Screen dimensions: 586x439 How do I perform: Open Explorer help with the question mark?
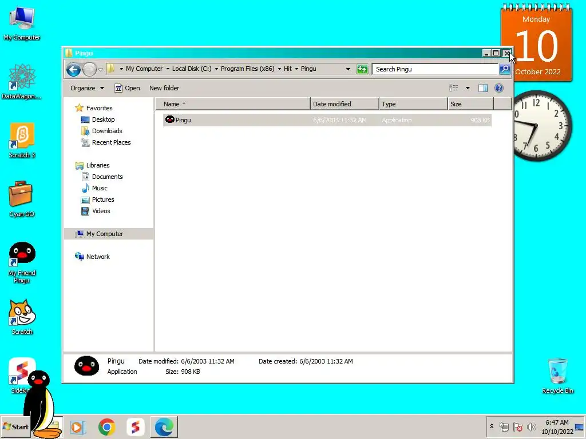[x=498, y=88]
